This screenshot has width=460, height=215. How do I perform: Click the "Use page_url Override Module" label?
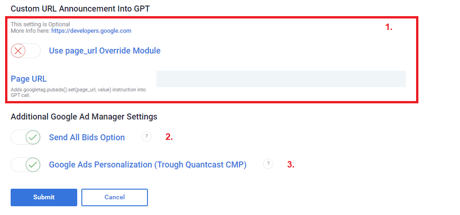[x=104, y=51]
